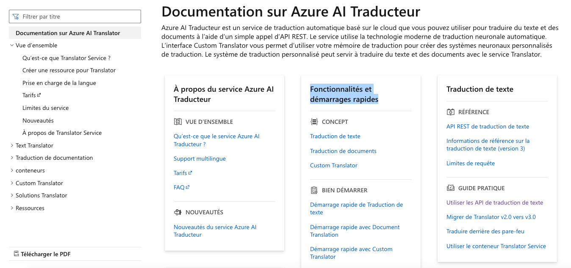Collapse the Vue d'ensemble tree section

(x=12, y=45)
